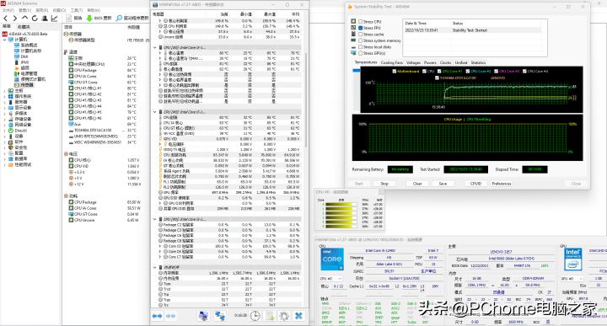Switch to Unified tab
607x326 pixels.
point(460,62)
